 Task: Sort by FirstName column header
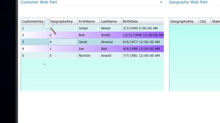point(89,21)
